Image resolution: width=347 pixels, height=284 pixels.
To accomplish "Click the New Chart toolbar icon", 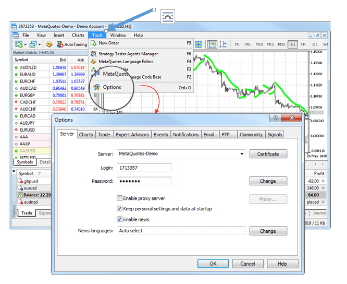I will (x=19, y=44).
